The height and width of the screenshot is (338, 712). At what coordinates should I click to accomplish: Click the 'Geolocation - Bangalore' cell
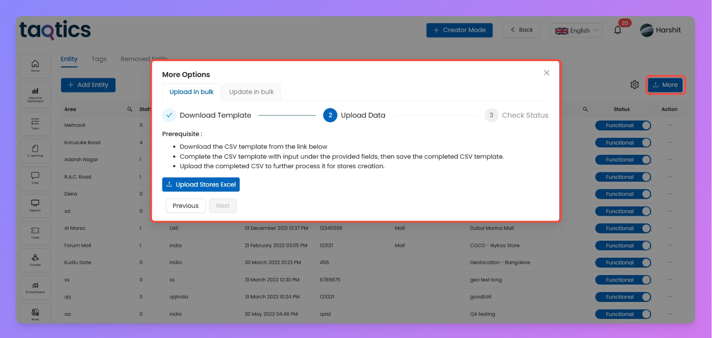click(500, 263)
